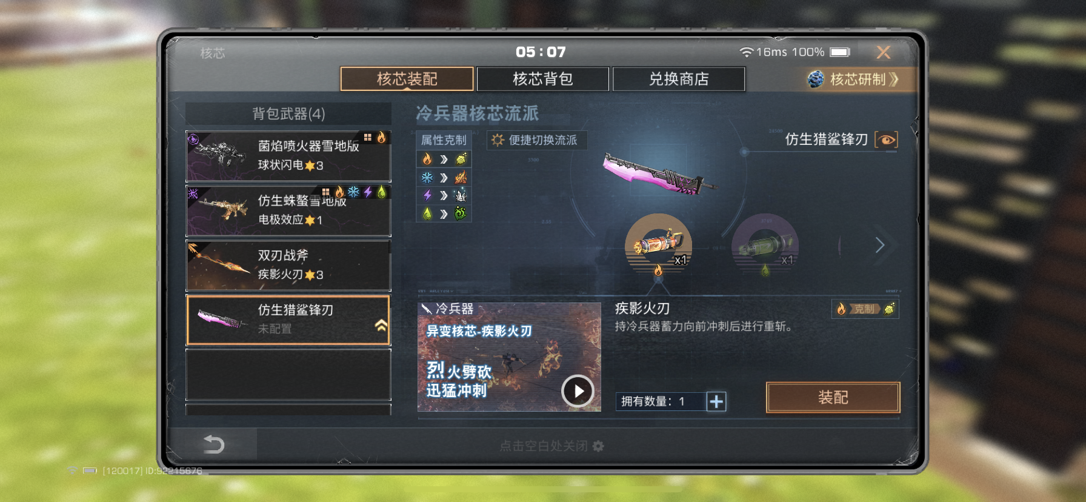Image resolution: width=1086 pixels, height=502 pixels.
Task: Play the 疾影火刃 core preview video
Action: [578, 391]
